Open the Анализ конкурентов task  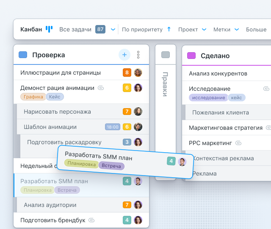pyautogui.click(x=218, y=73)
